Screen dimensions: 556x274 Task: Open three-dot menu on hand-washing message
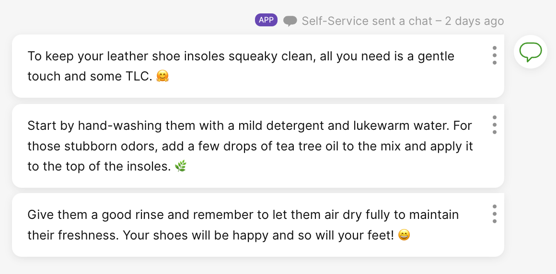[494, 125]
